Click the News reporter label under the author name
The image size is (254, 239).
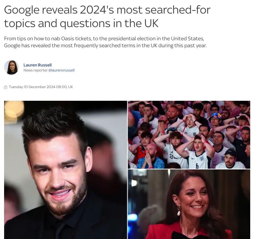tap(36, 70)
